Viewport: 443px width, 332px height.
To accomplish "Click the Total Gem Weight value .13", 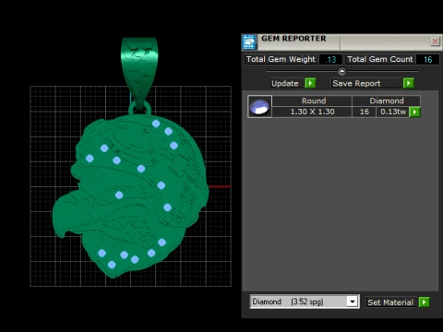I will (330, 59).
